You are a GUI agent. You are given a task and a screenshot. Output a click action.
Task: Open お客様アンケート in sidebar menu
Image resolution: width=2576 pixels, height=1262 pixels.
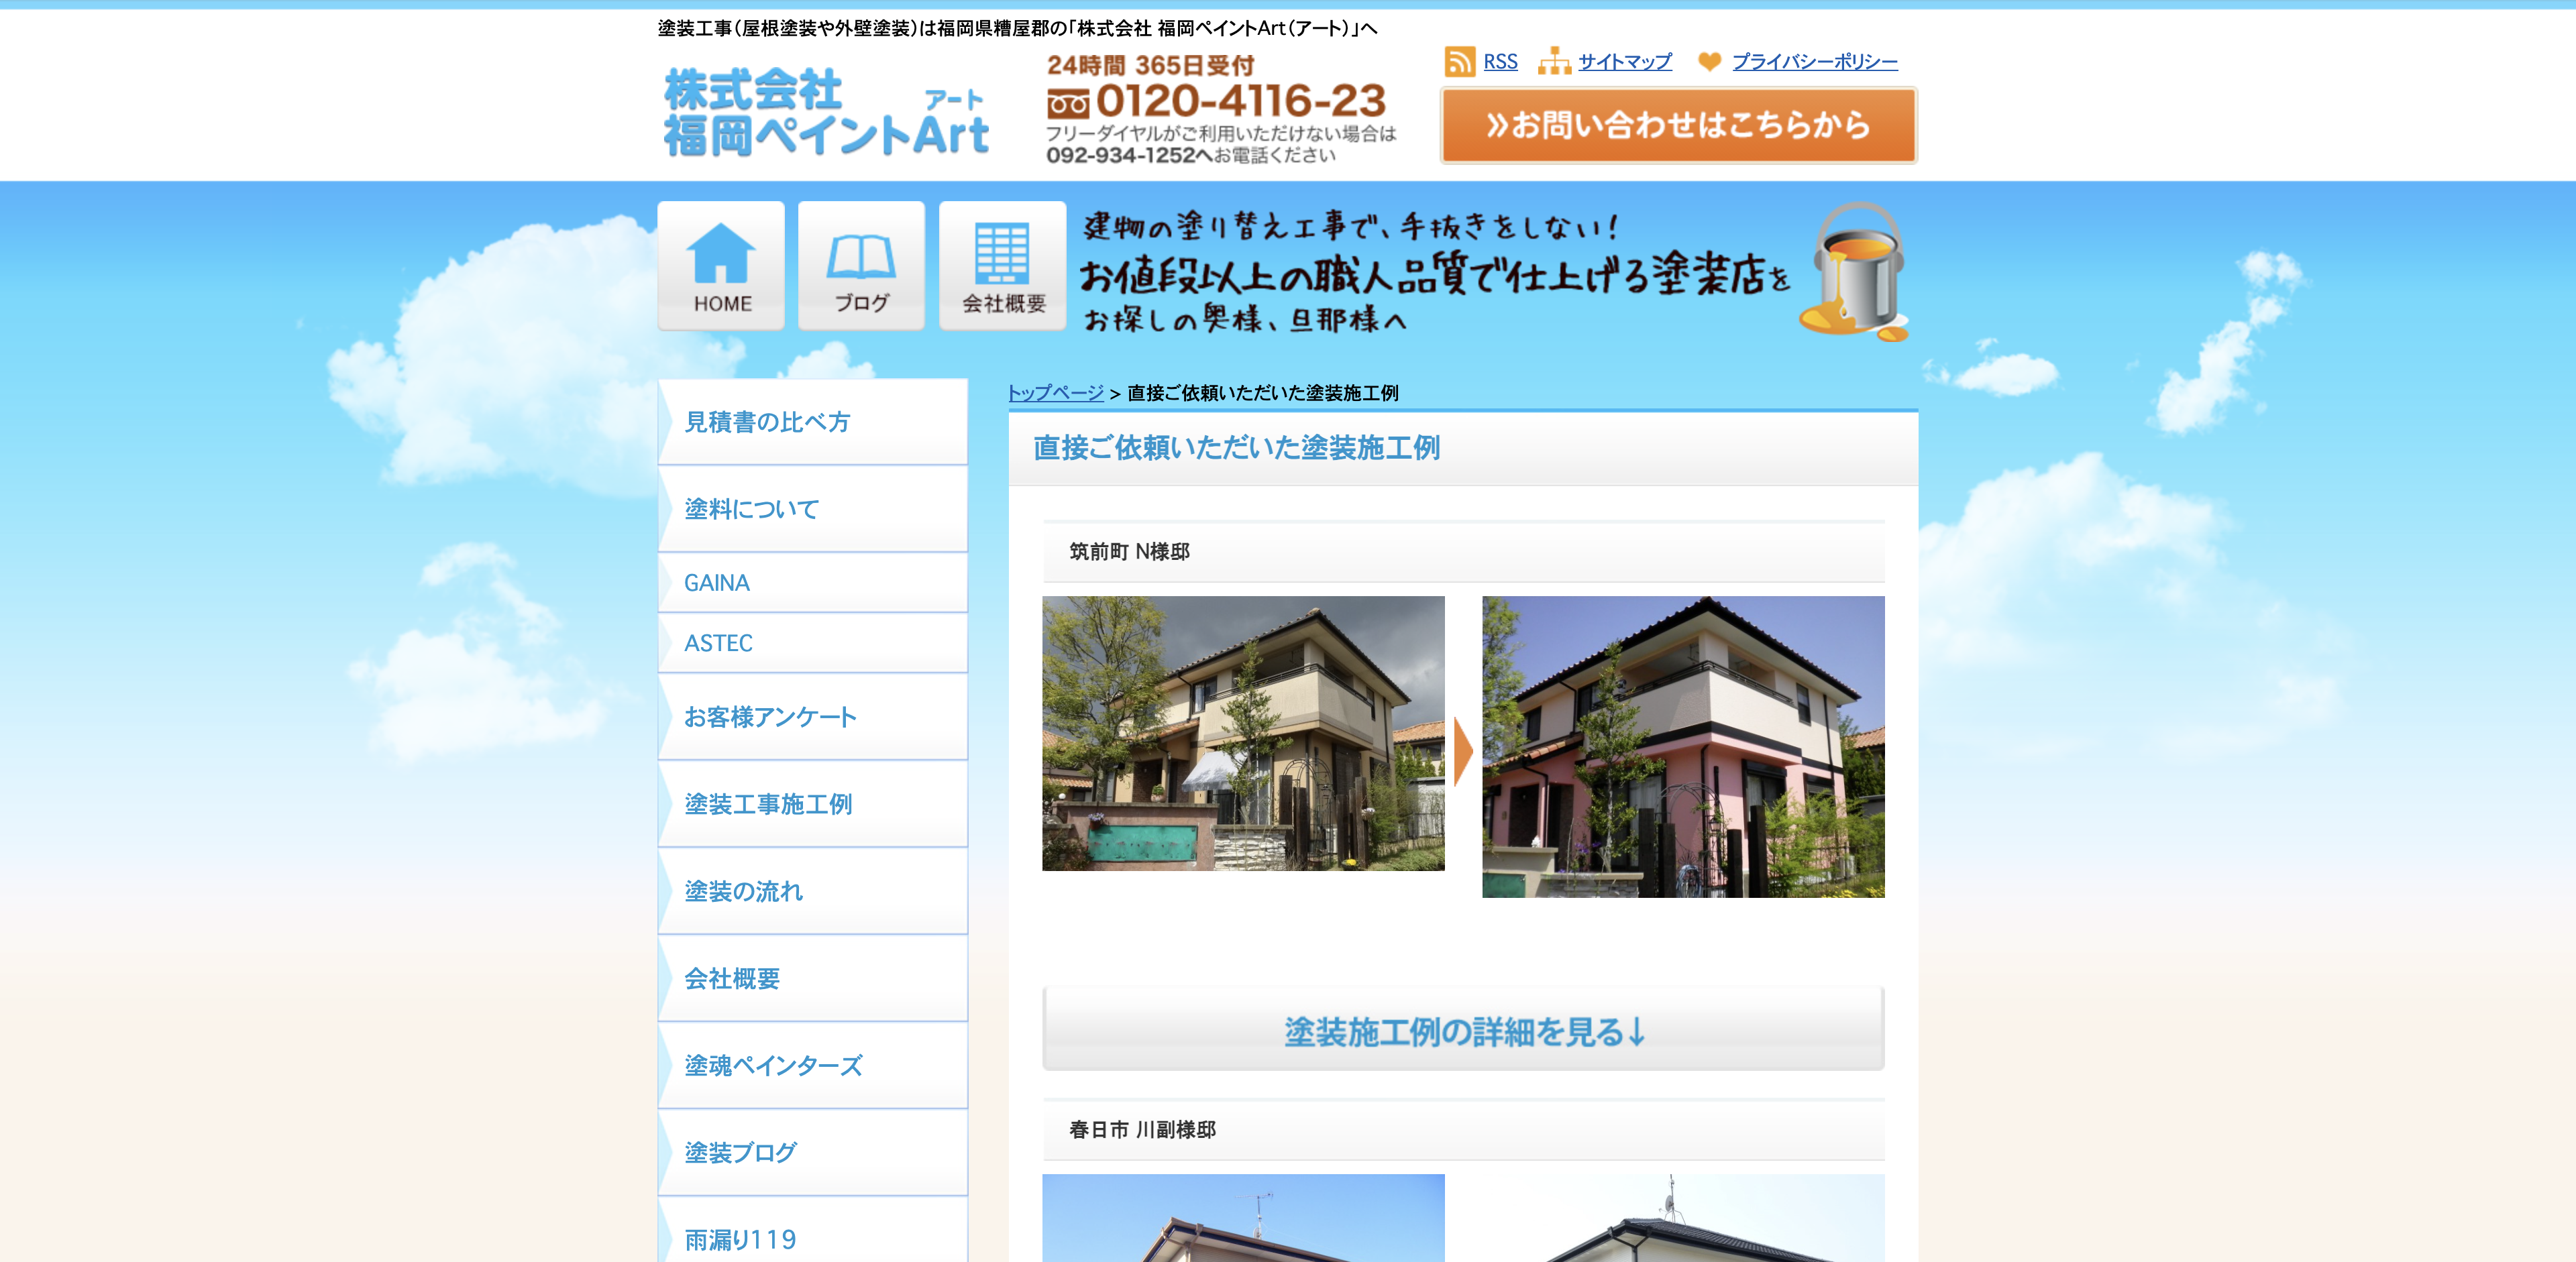[813, 716]
